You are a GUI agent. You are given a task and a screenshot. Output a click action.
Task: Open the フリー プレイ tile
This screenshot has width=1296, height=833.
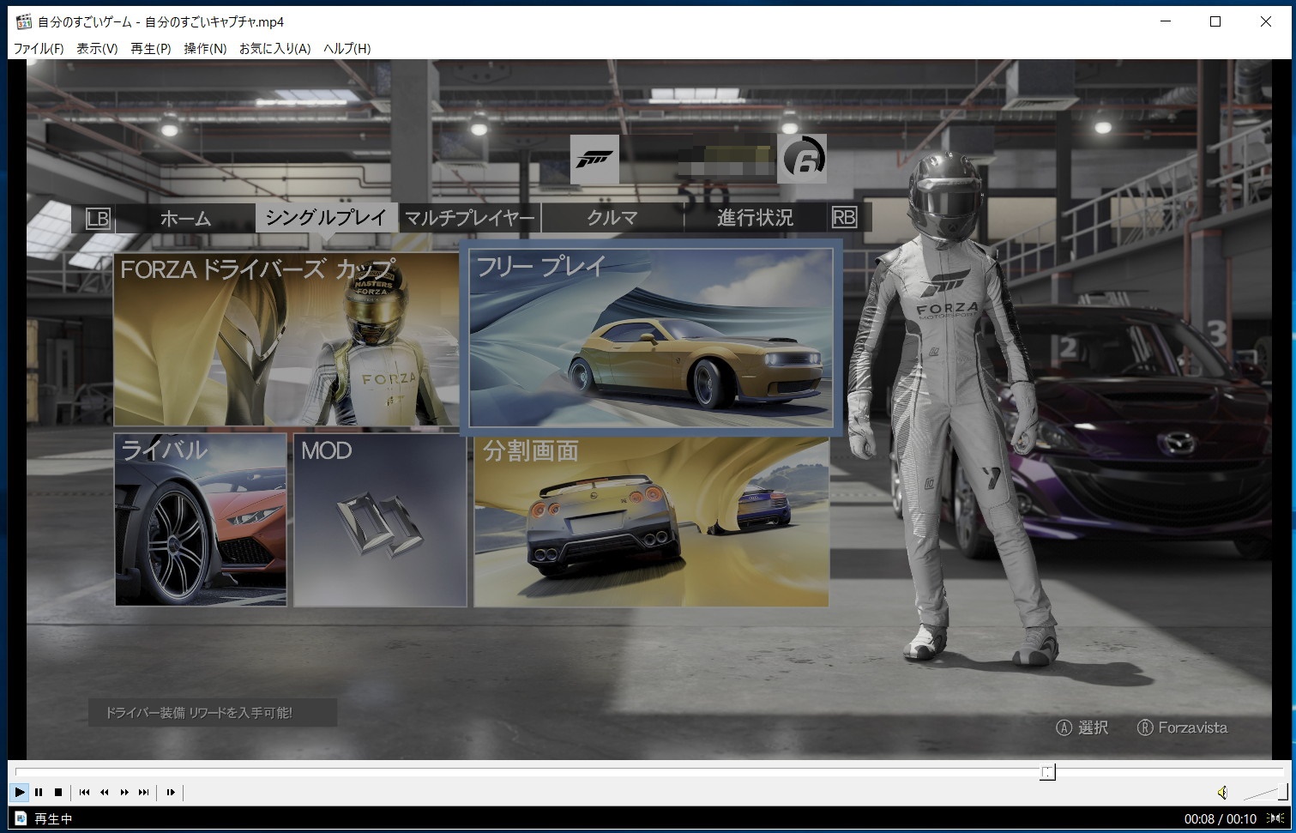pyautogui.click(x=651, y=338)
